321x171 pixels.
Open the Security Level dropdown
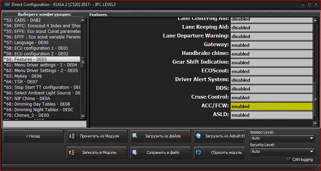pos(282,151)
